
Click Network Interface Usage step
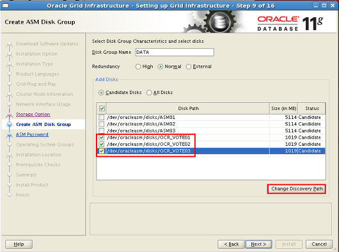coord(43,104)
